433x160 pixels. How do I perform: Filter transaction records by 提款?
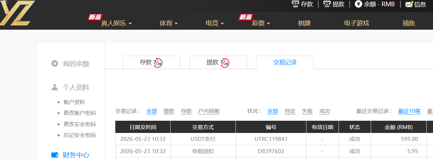click(169, 111)
